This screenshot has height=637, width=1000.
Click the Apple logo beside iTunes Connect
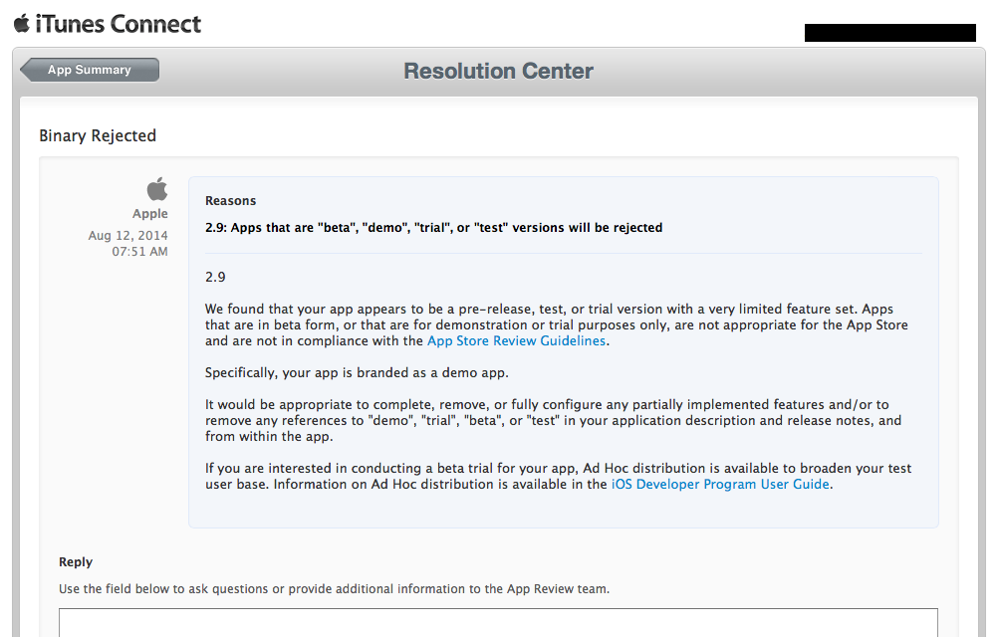[x=22, y=24]
